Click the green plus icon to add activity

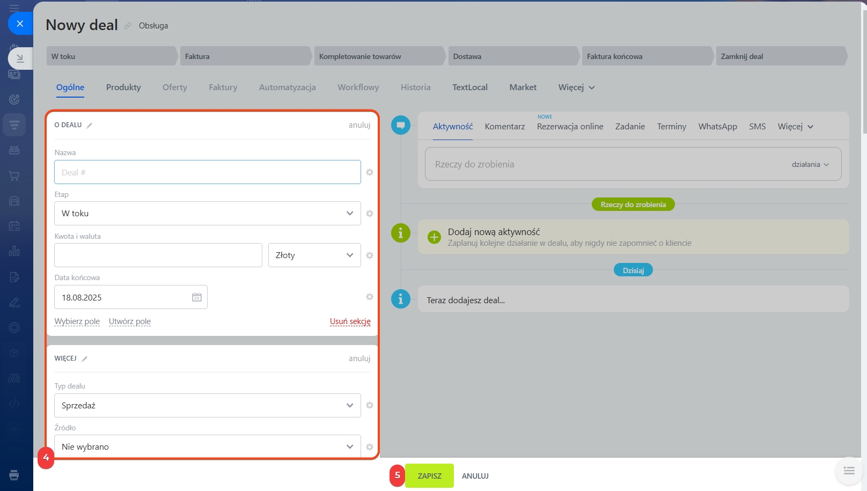click(434, 237)
